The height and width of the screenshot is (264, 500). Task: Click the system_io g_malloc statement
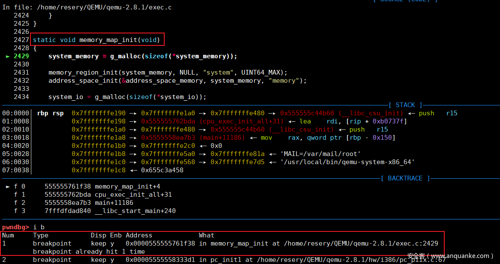tap(127, 97)
